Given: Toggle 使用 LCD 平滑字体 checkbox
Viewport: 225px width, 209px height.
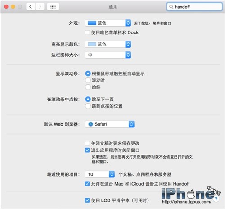Looking at the screenshot, I should coord(87,200).
